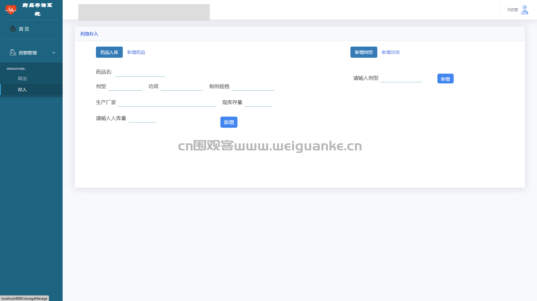Click the heart-rate logo icon

(x=11, y=10)
